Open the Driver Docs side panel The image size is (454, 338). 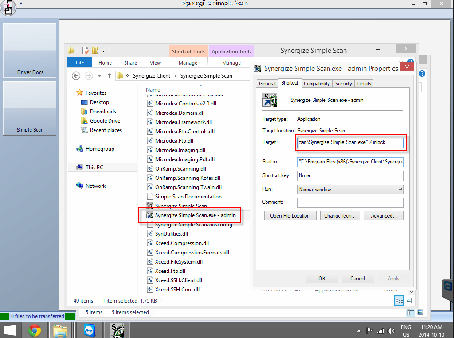[x=30, y=51]
